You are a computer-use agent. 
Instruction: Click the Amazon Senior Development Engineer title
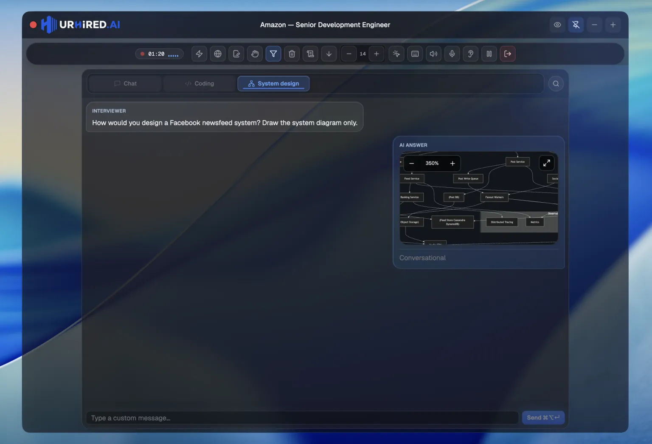[x=325, y=25]
